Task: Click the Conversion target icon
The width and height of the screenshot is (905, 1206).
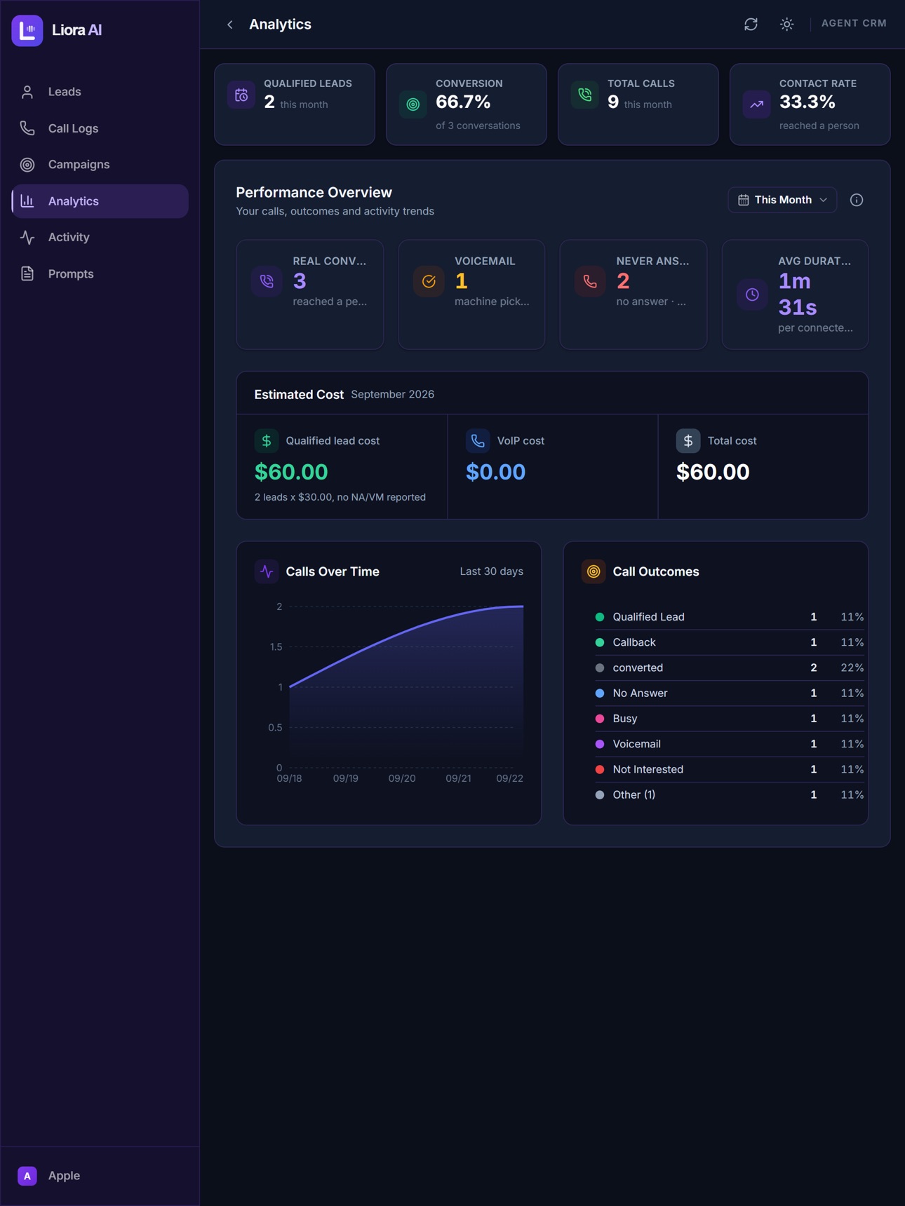Action: pos(413,104)
